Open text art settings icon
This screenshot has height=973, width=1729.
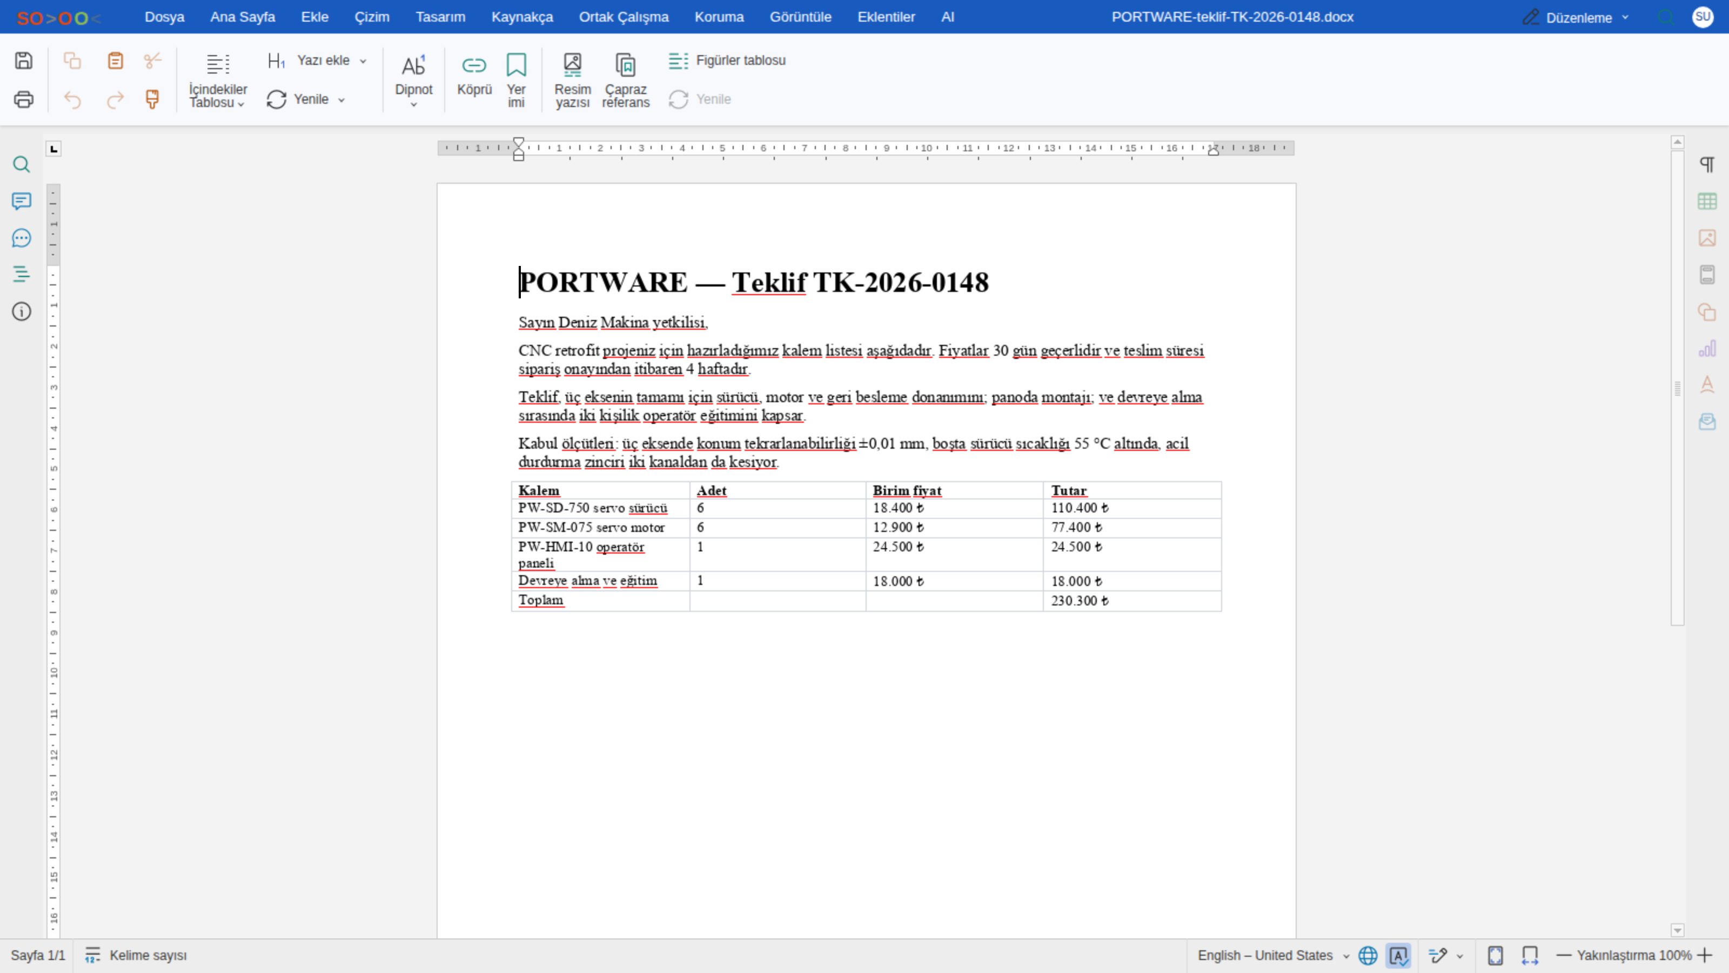tap(1707, 385)
